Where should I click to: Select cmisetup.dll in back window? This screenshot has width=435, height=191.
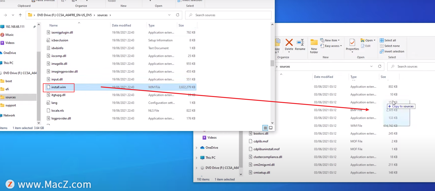(262, 173)
